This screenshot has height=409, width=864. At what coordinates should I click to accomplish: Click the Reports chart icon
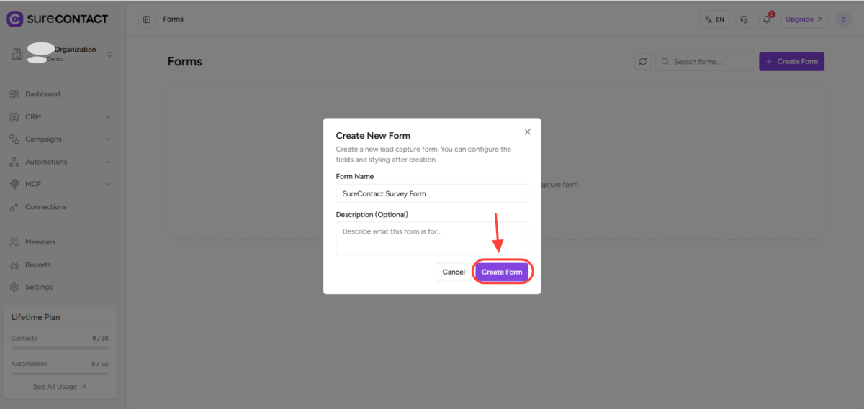pos(14,265)
